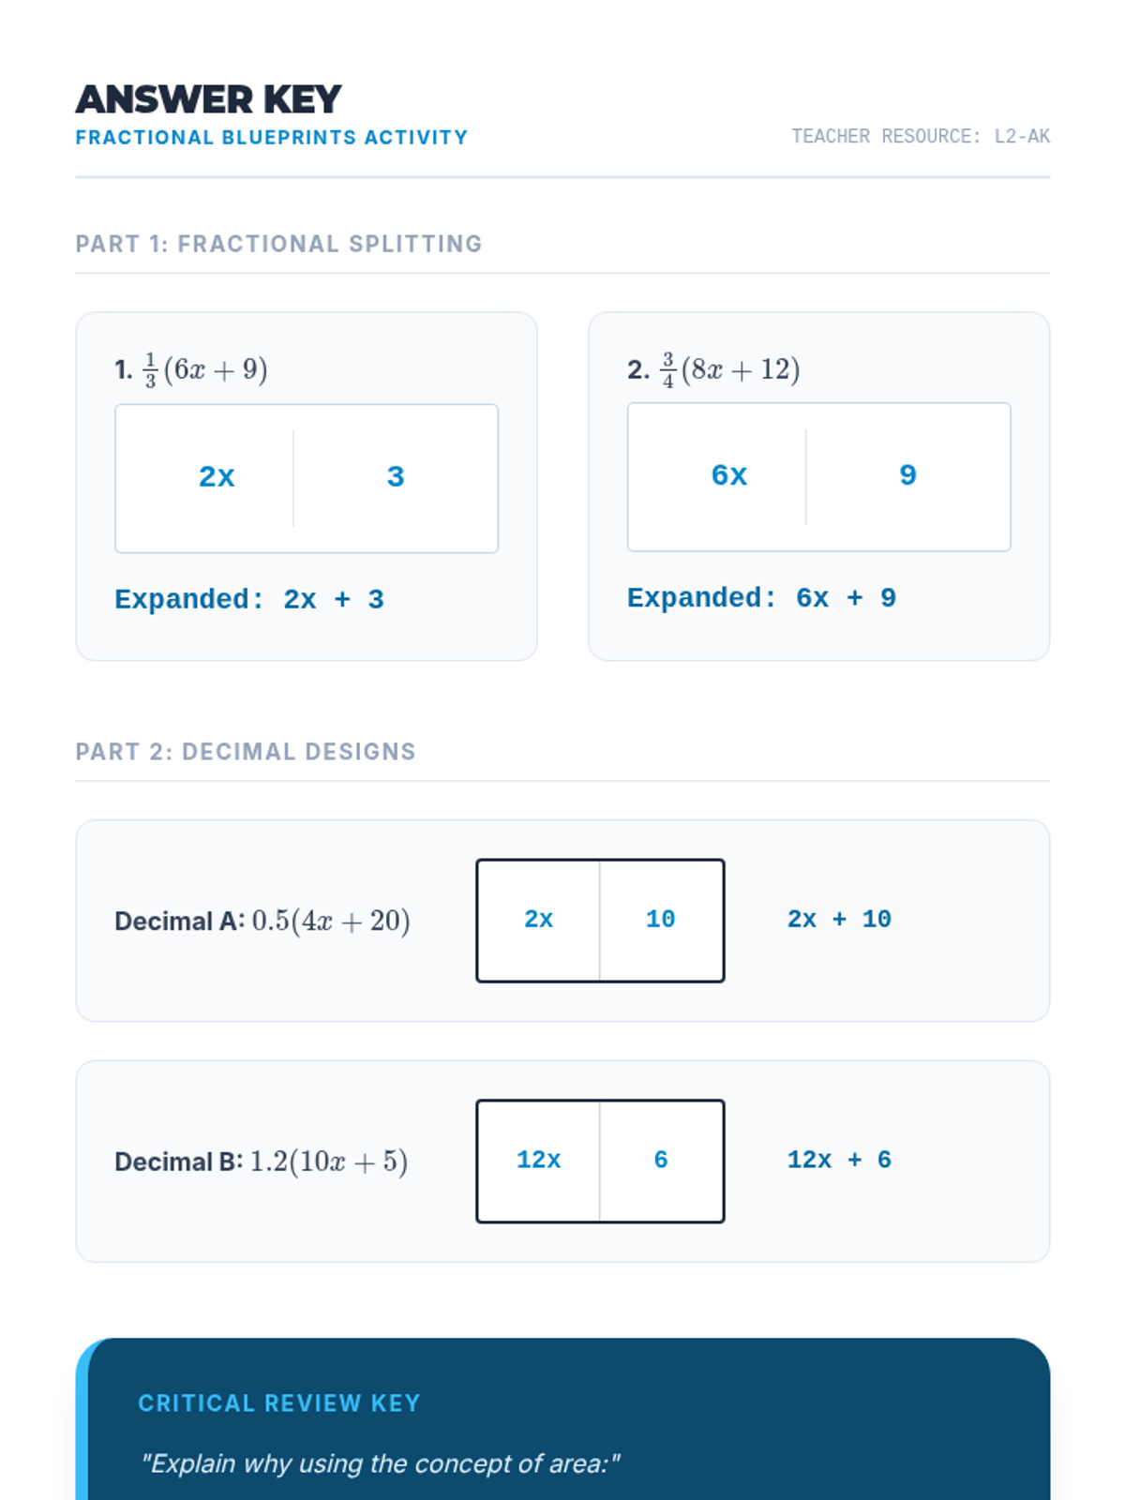Viewport: 1125px width, 1500px height.
Task: Select the 2x + 10 result text
Action: 839,920
